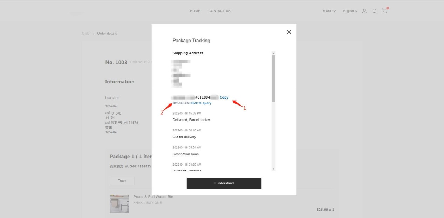
Task: Click the Package Tracking dialog title
Action: pyautogui.click(x=191, y=41)
